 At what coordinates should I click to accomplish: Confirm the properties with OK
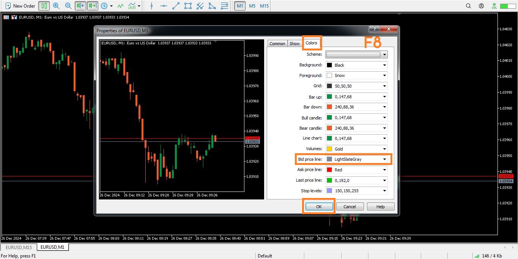click(319, 207)
